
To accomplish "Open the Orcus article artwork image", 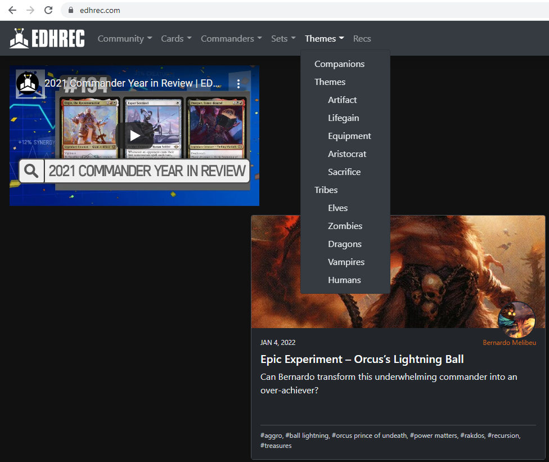I will (x=398, y=272).
